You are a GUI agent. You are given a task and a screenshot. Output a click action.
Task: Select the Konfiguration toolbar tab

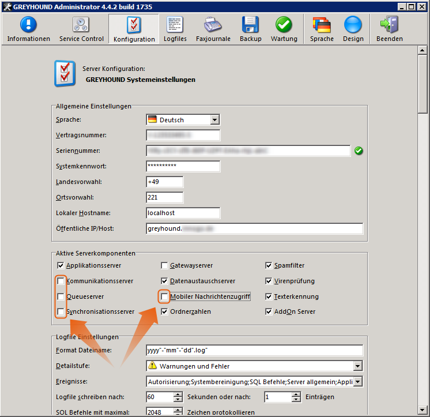point(134,29)
